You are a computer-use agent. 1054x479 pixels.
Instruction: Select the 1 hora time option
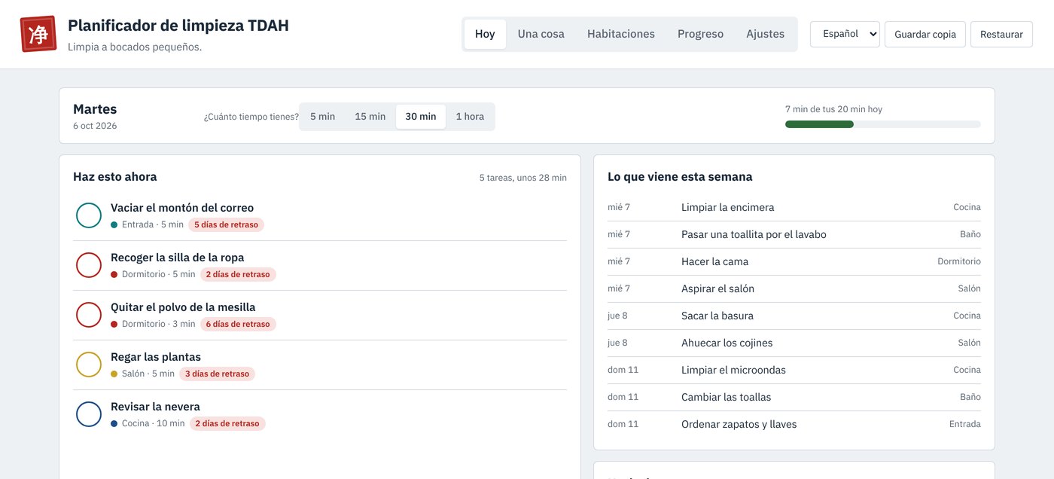point(470,117)
